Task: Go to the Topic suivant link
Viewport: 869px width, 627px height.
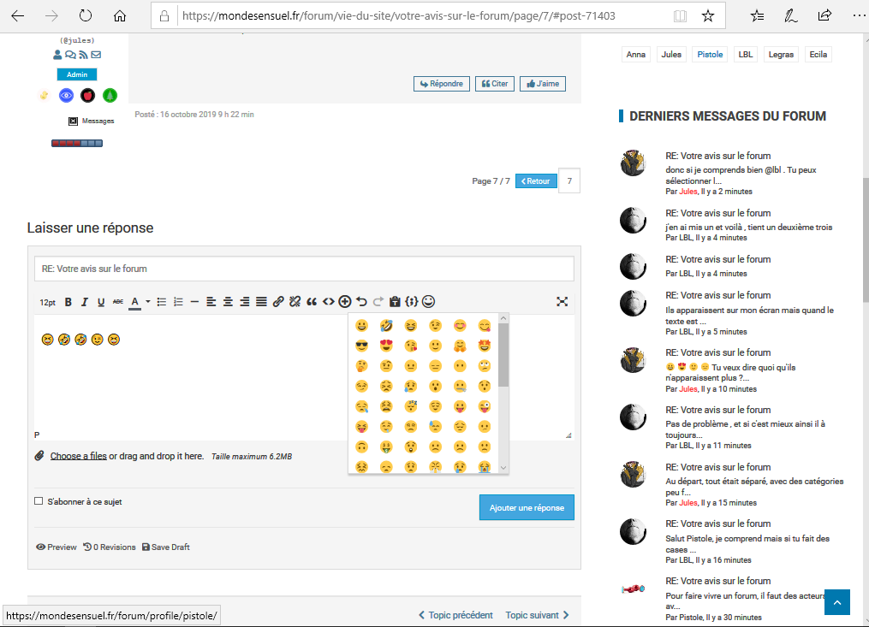Action: (537, 615)
